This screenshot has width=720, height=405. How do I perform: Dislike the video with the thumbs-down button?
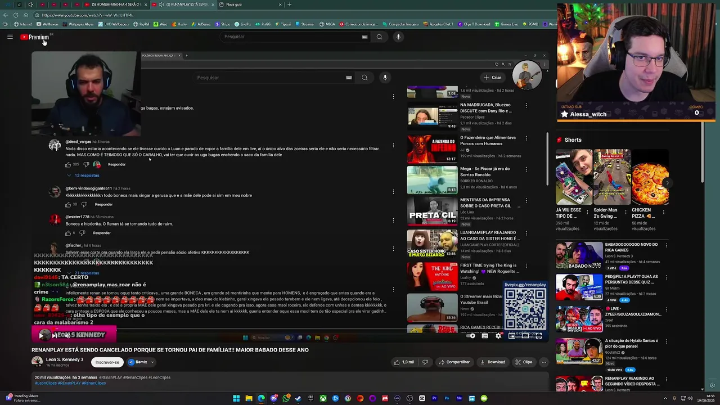[425, 362]
